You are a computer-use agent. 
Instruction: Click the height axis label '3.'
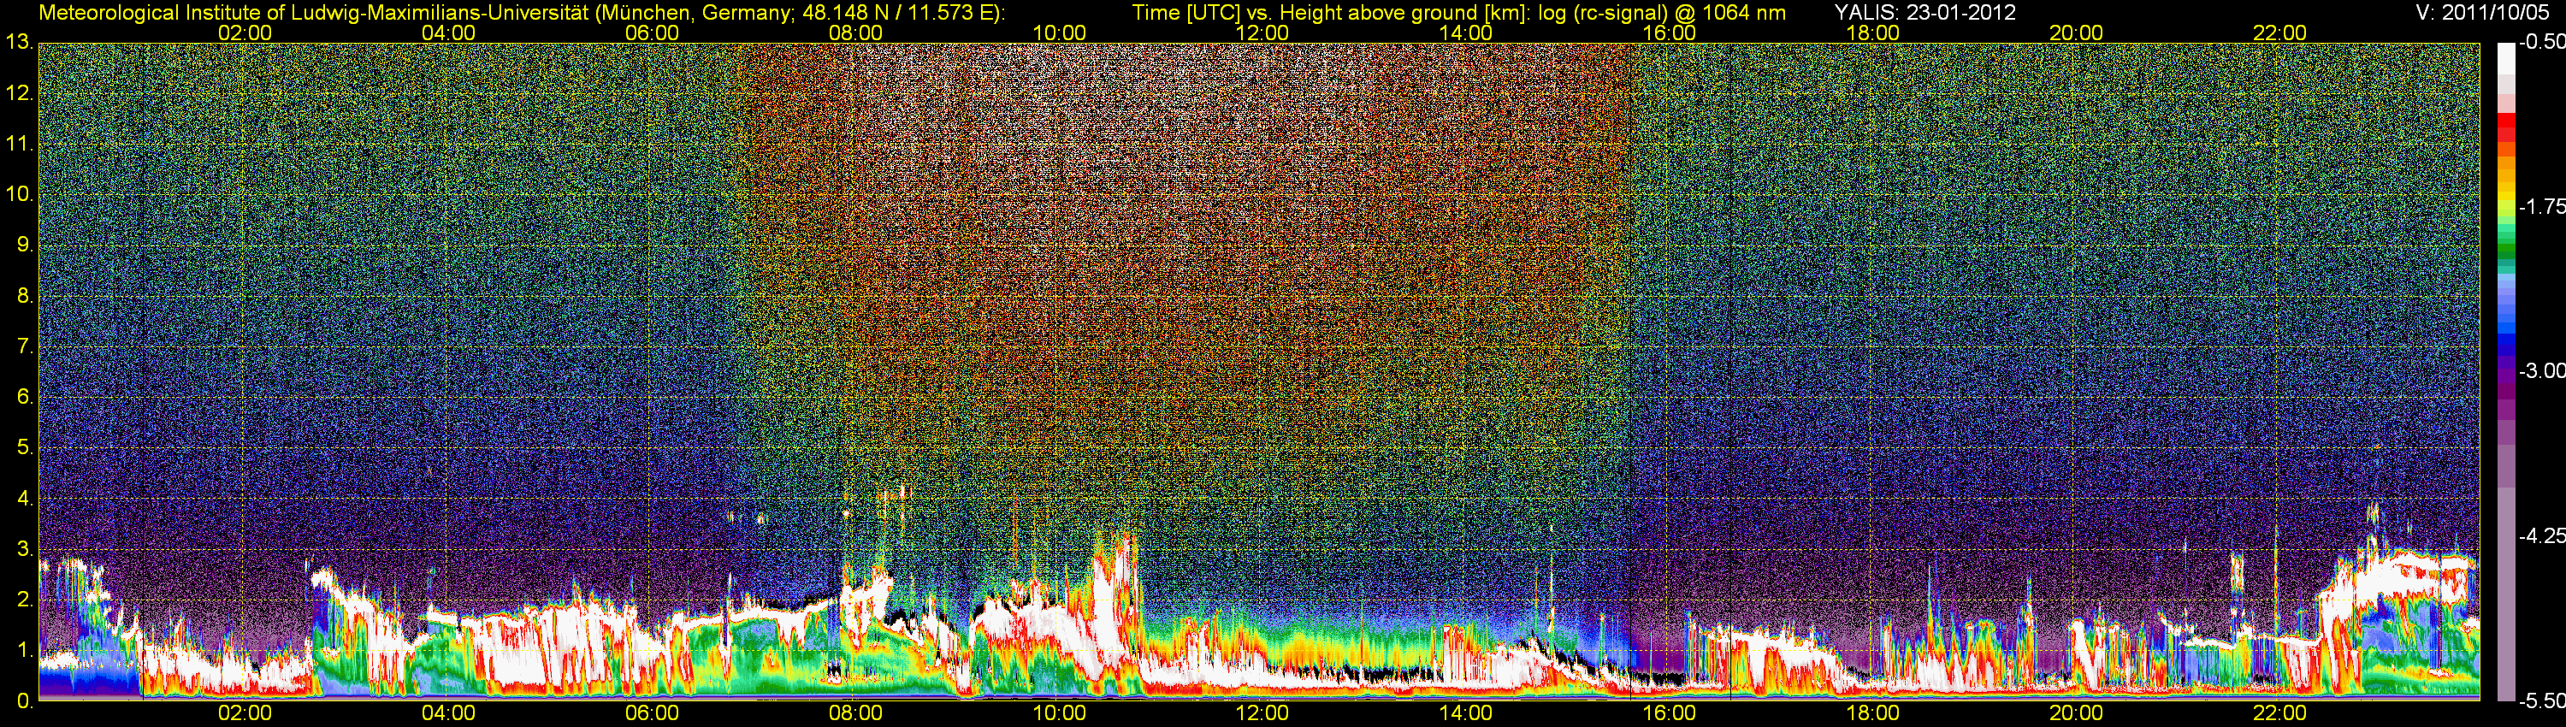point(25,549)
